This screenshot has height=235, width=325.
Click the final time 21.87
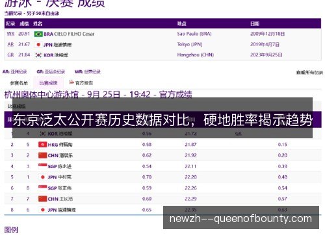(190, 145)
